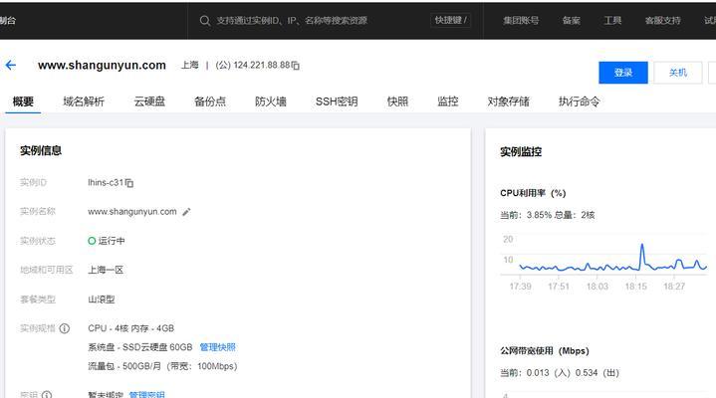Open info tooltip next to 实例规格
Viewport: 716px width, 398px height.
(x=65, y=328)
